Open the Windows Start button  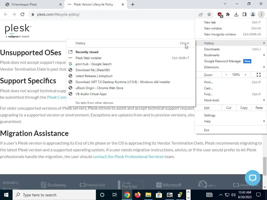(6, 195)
